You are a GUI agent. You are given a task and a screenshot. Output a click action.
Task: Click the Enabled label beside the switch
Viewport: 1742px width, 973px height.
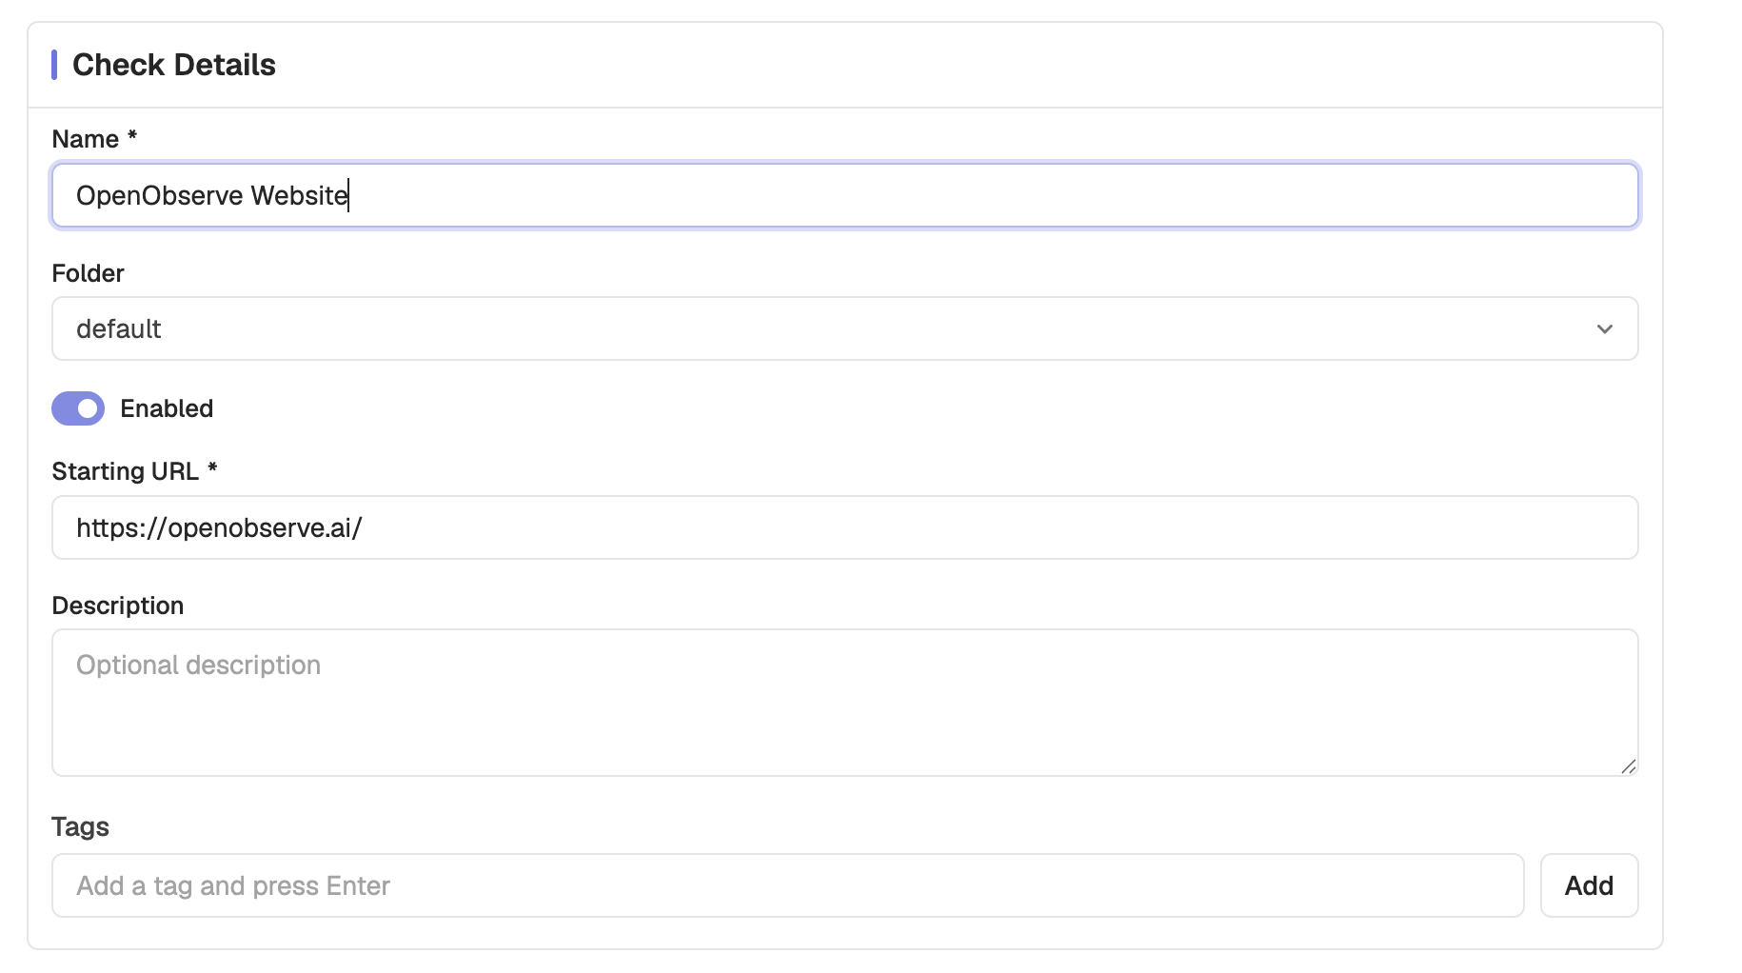tap(167, 408)
